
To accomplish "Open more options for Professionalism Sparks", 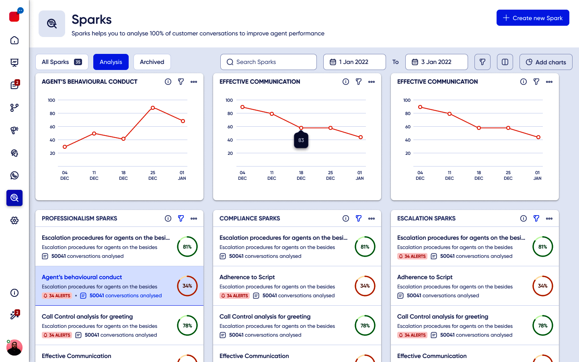I will click(x=194, y=218).
